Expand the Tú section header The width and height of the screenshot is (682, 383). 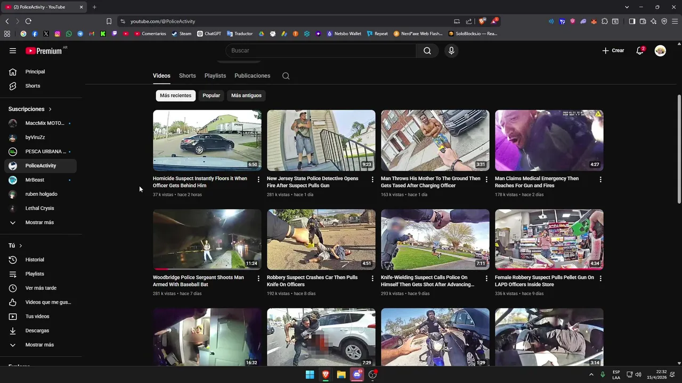pyautogui.click(x=15, y=246)
